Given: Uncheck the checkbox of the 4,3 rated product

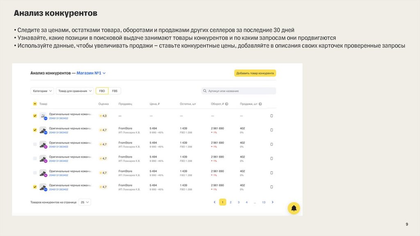Looking at the screenshot, I should (35, 116).
